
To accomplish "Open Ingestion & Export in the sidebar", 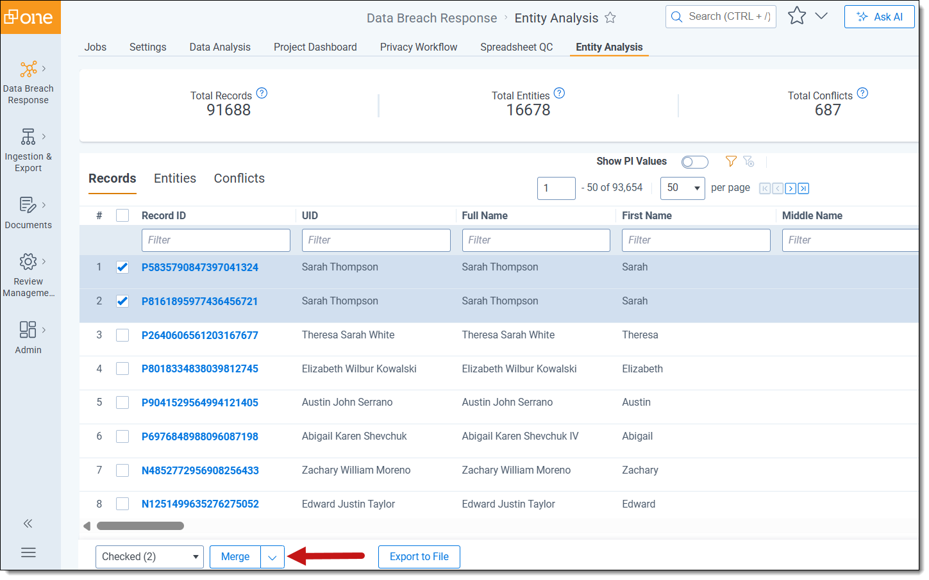I will click(x=28, y=137).
